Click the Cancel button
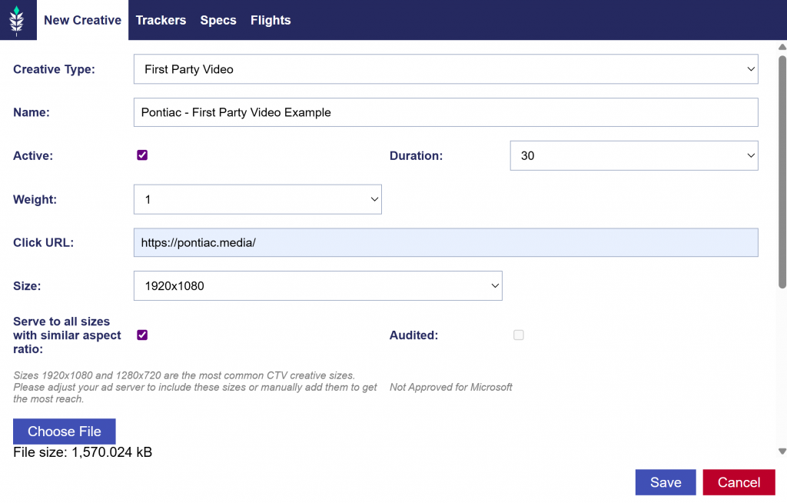787x503 pixels. tap(739, 482)
